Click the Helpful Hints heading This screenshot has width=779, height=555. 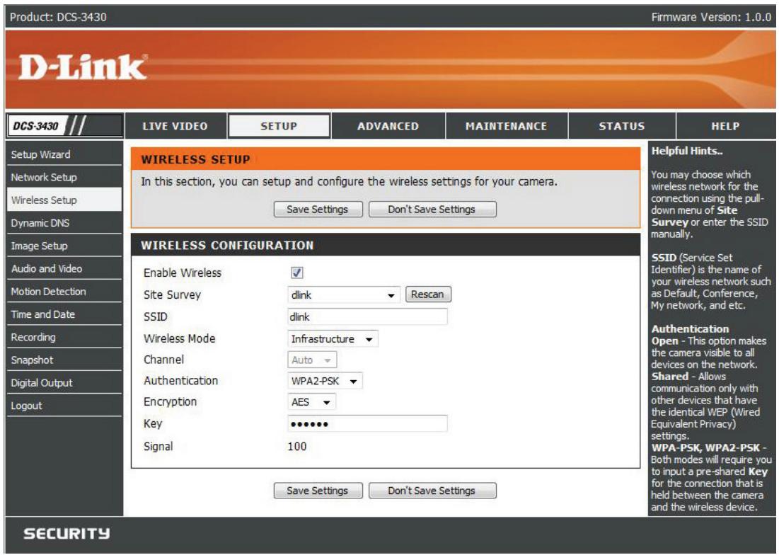coord(687,151)
